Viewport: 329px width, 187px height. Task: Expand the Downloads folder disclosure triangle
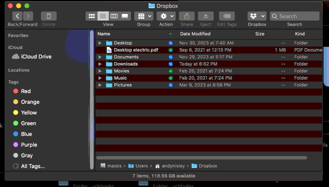coord(100,64)
